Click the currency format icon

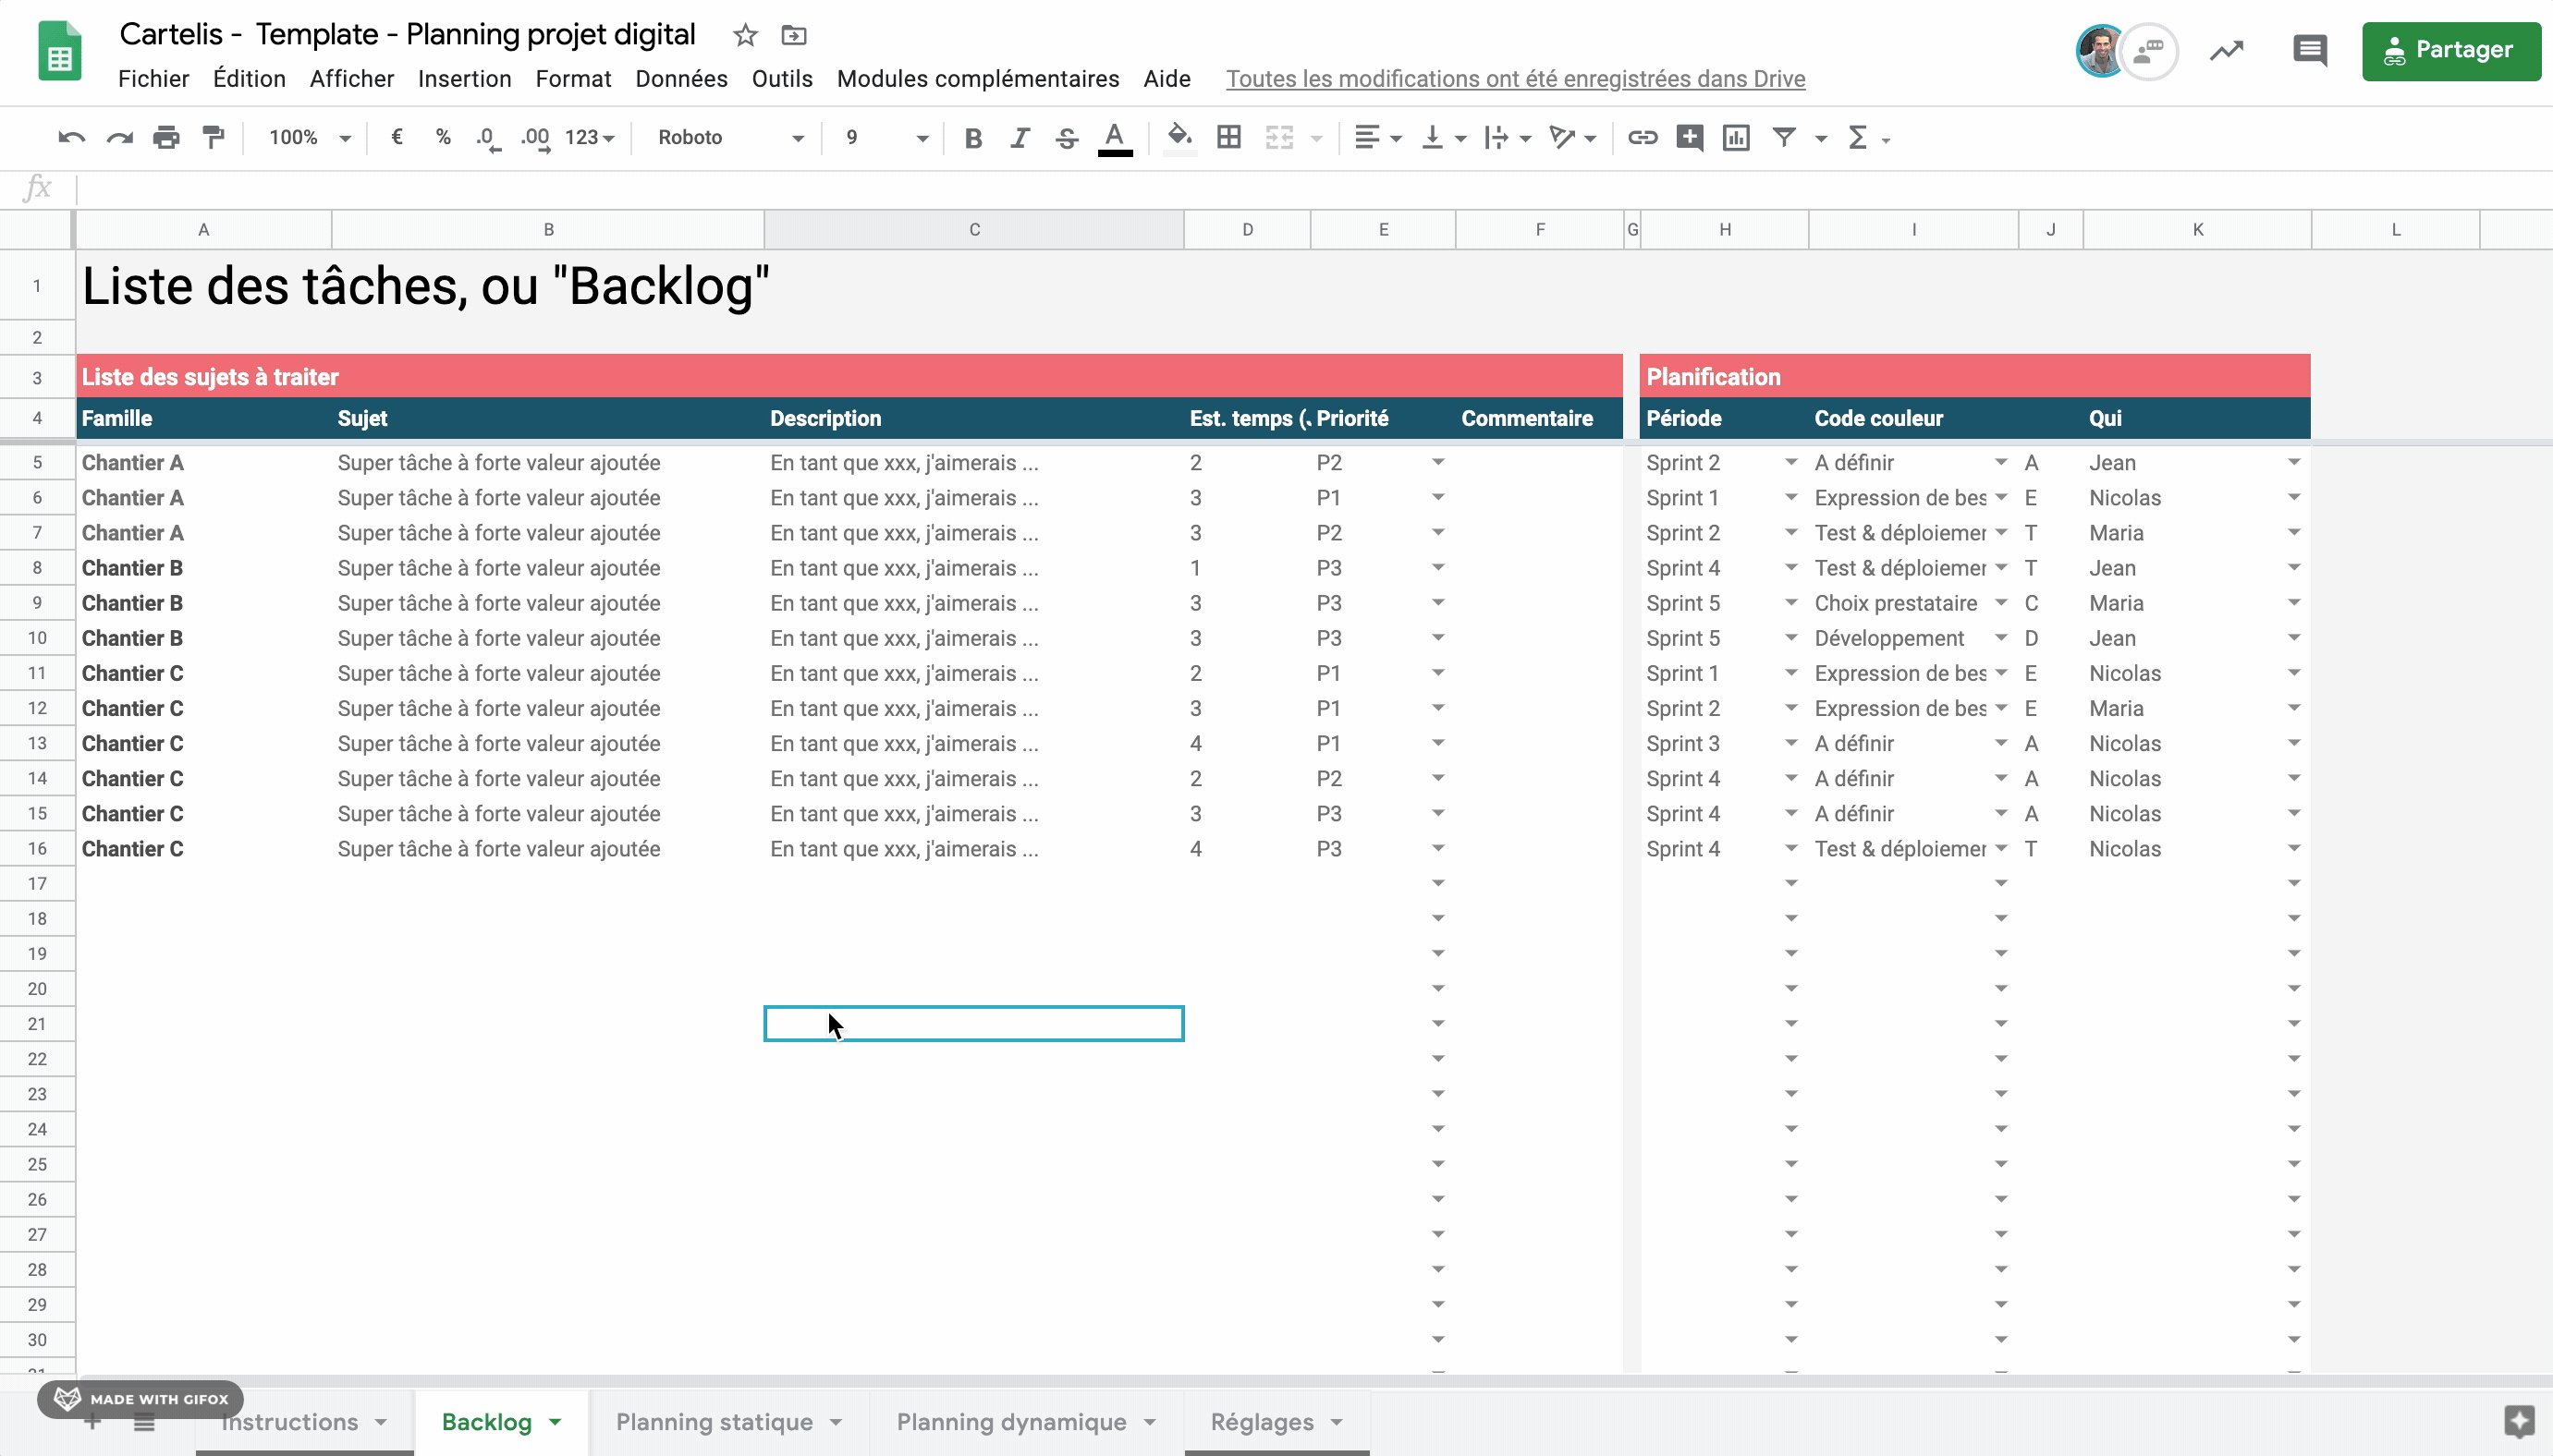point(395,137)
